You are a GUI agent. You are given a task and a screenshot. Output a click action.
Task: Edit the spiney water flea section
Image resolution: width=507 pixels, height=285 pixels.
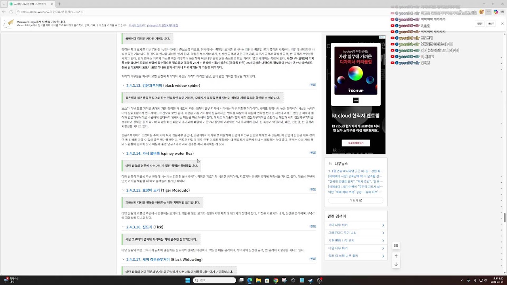[313, 152]
